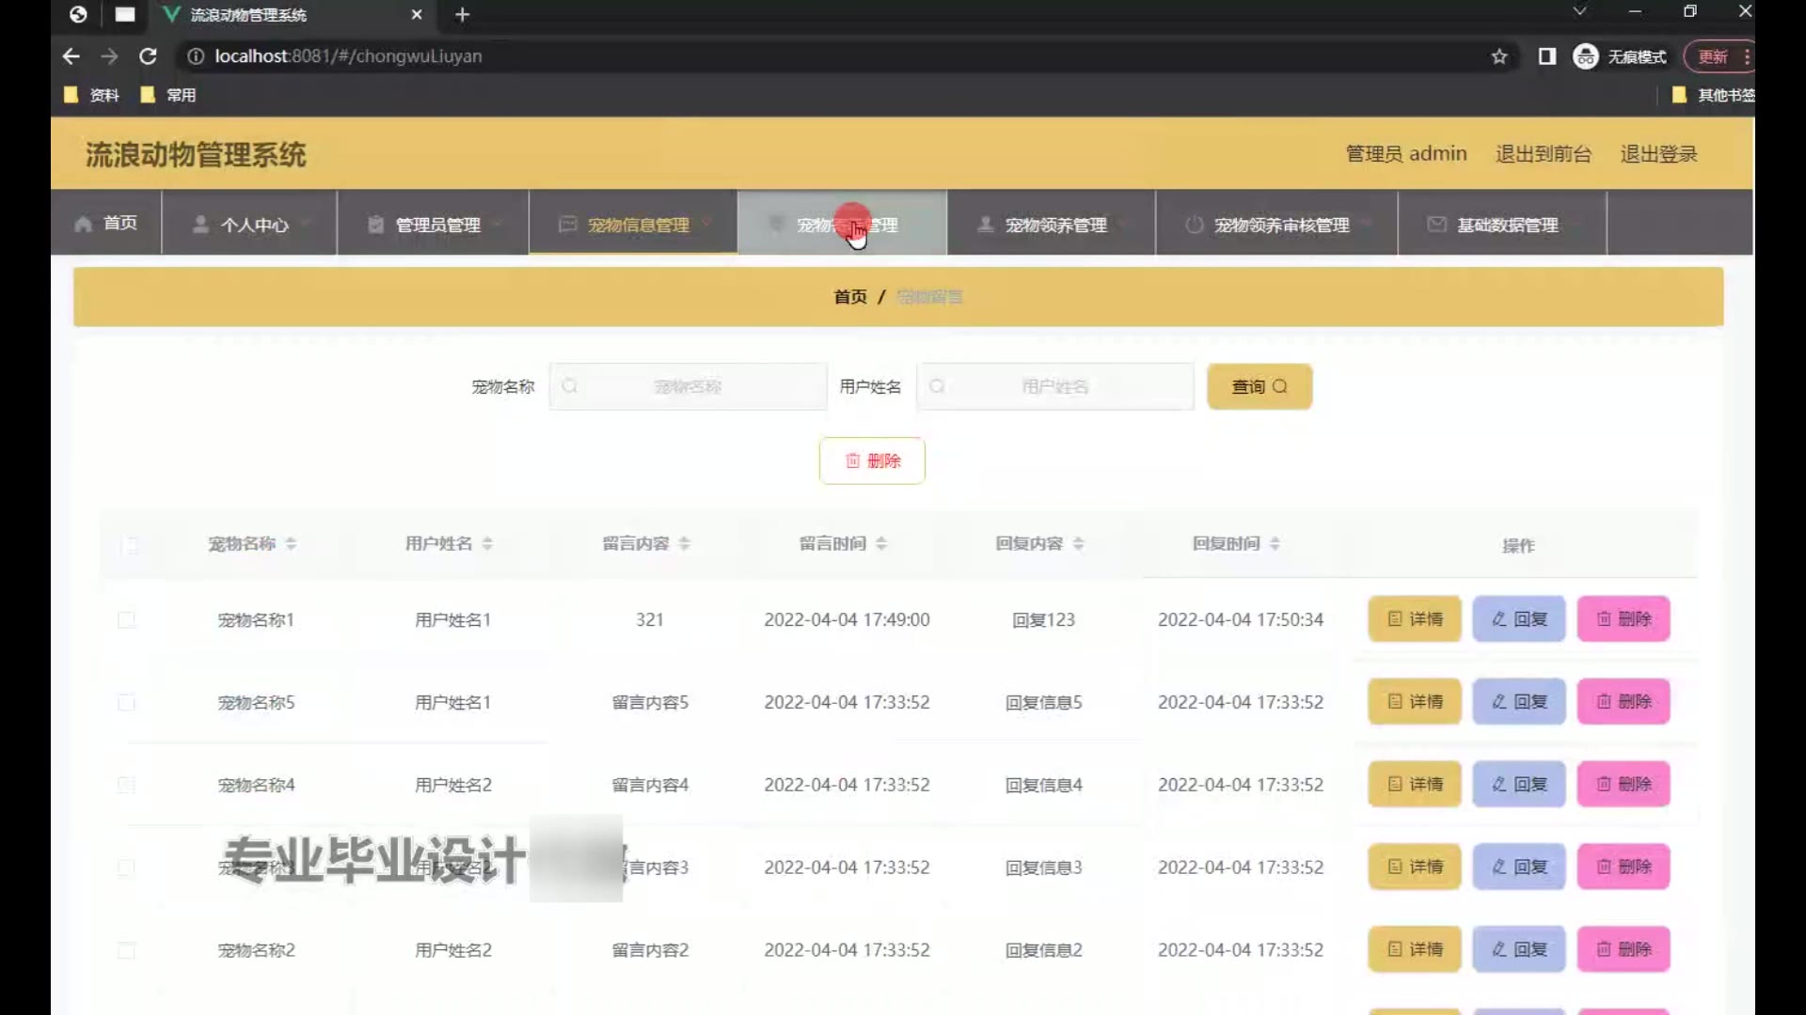Open 详情 for the 宠物名称1 row
The image size is (1806, 1015).
(x=1415, y=618)
